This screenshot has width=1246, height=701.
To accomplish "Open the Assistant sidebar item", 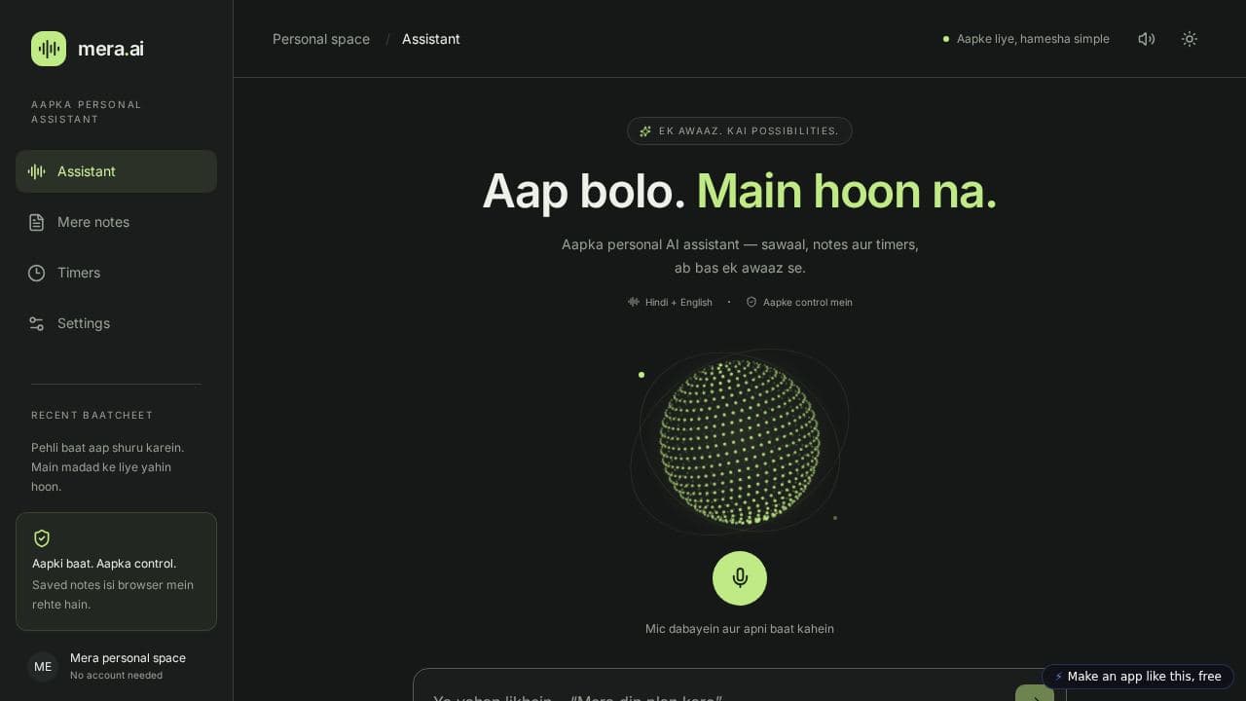I will 116,171.
